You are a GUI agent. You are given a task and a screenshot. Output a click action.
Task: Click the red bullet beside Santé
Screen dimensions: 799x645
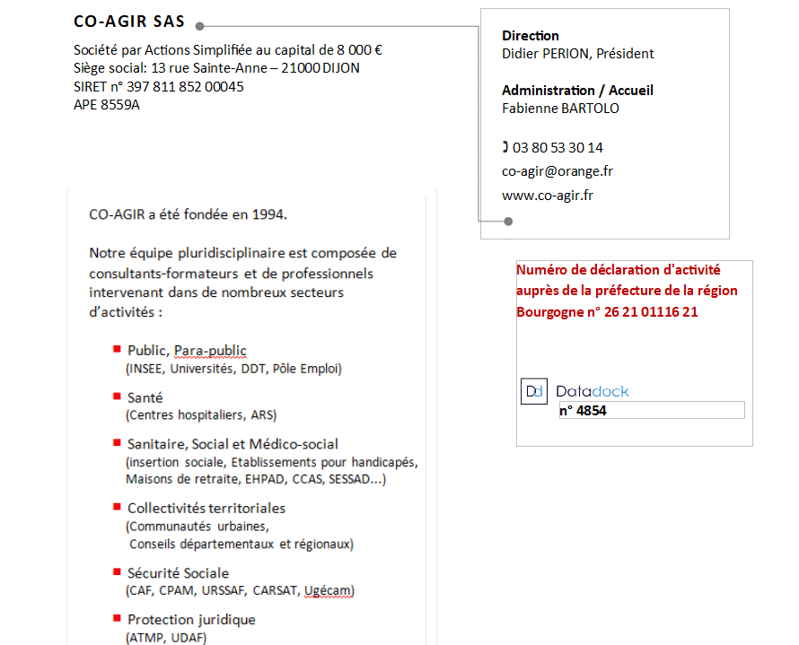pos(117,396)
